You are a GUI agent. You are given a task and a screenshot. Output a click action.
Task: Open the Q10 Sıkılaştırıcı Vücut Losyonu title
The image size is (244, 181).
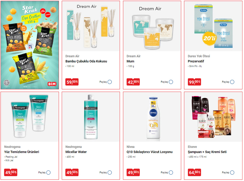pos(149,152)
